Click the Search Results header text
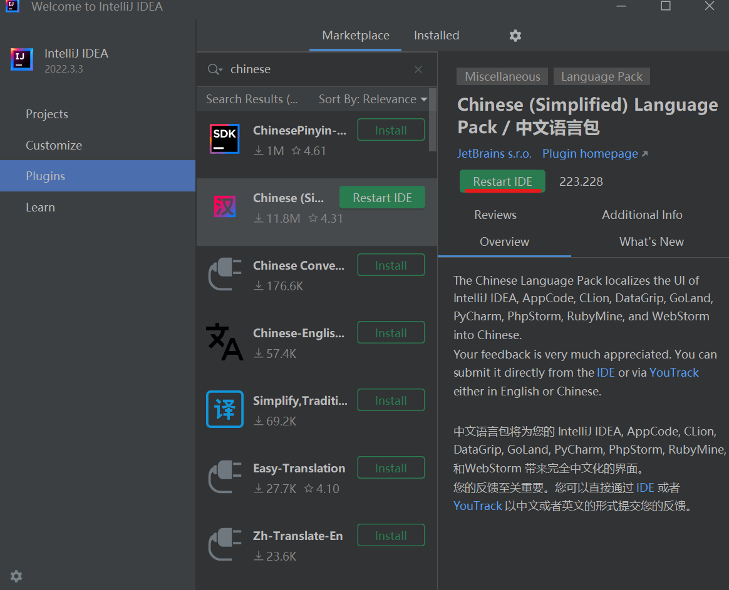Screen dimensions: 729x590 (x=252, y=99)
